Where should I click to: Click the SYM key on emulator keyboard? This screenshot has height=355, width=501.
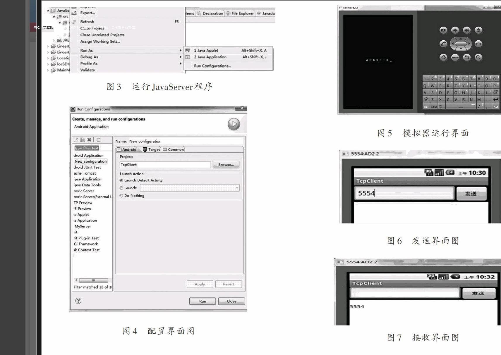434,107
